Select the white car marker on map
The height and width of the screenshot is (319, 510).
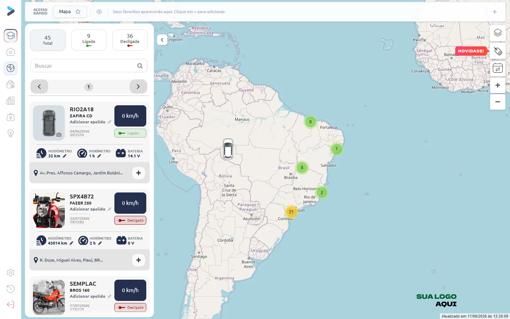[228, 149]
